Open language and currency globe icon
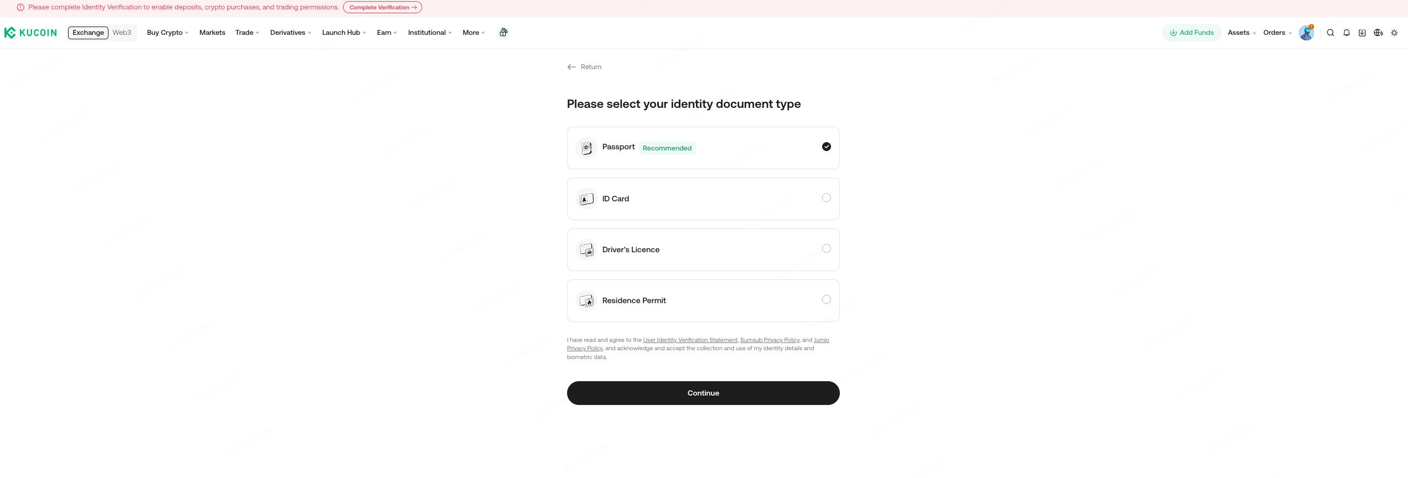This screenshot has height=478, width=1408. click(x=1378, y=33)
